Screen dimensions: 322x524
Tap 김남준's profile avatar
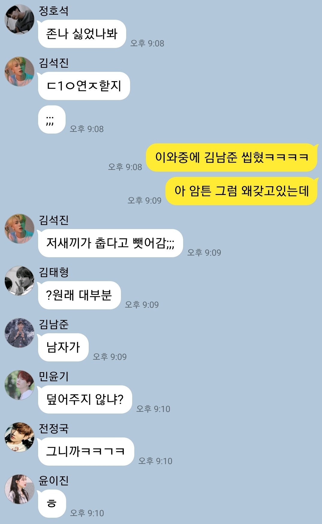point(19,333)
